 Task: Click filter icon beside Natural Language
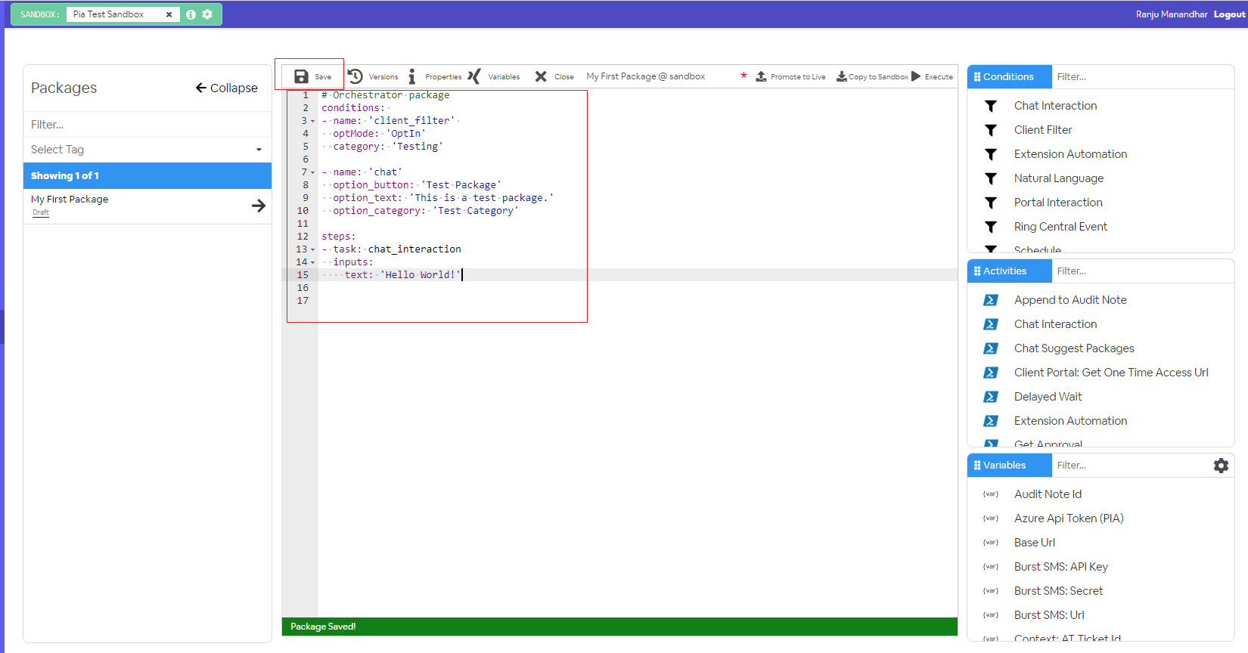tap(990, 178)
